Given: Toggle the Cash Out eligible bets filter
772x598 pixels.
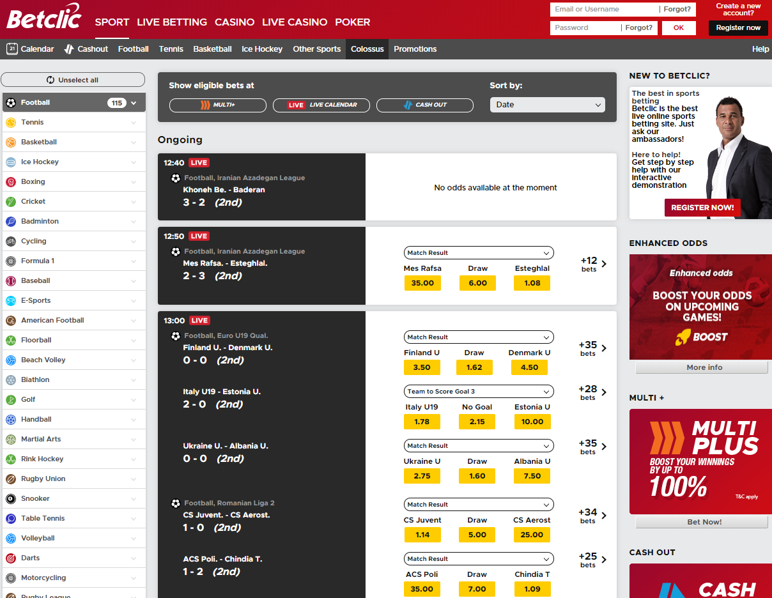Looking at the screenshot, I should coord(425,105).
